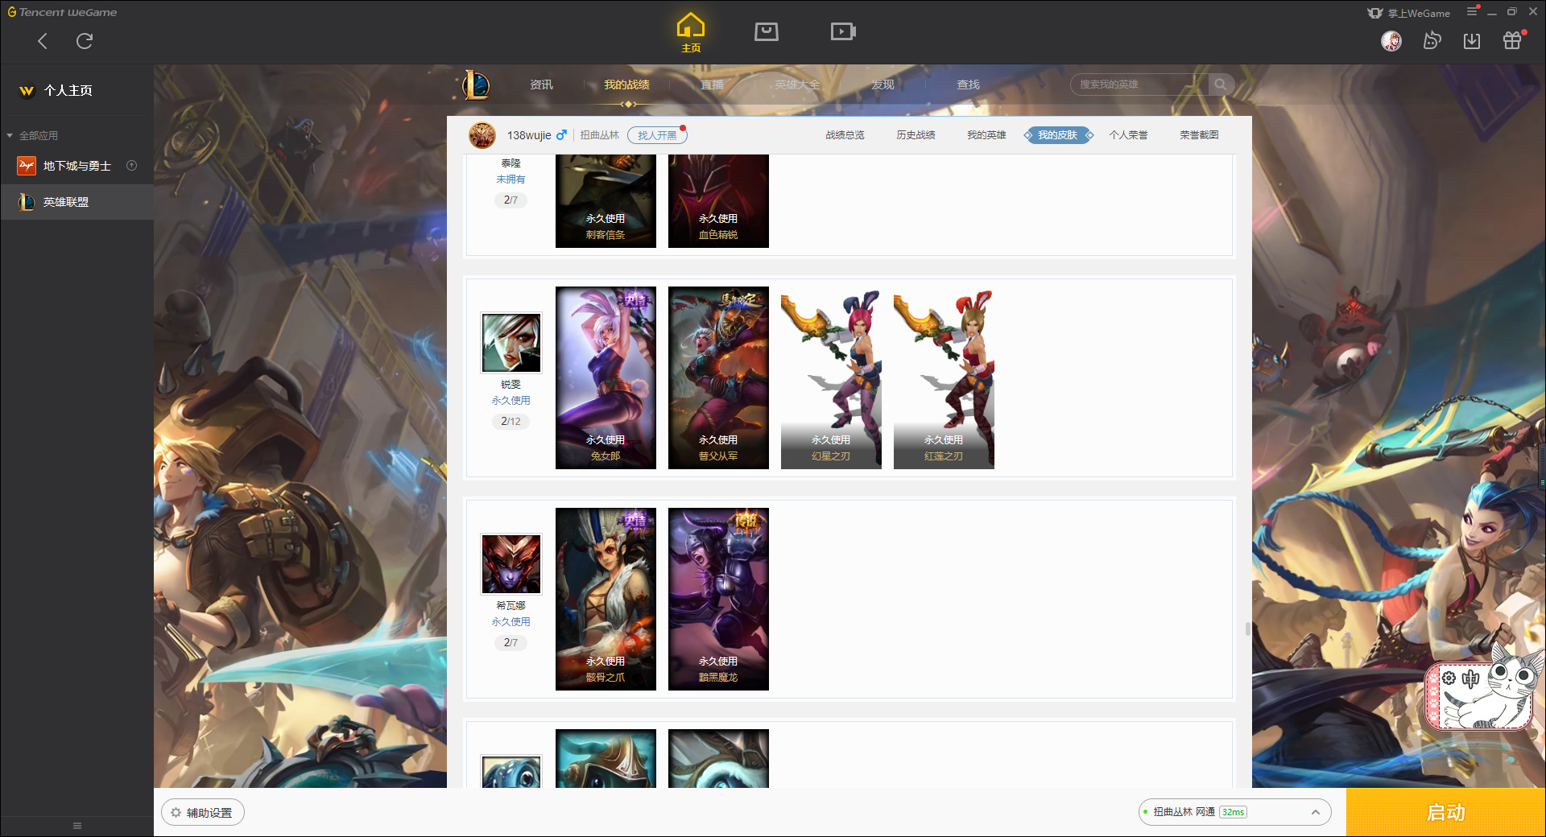1546x837 pixels.
Task: Open the 血色精锐 skin thumbnail
Action: (x=718, y=201)
